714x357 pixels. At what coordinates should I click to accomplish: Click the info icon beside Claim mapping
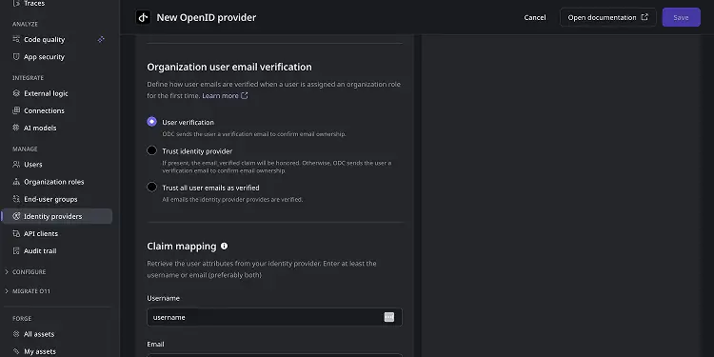pos(224,246)
